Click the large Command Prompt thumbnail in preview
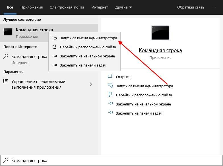 point(160,33)
